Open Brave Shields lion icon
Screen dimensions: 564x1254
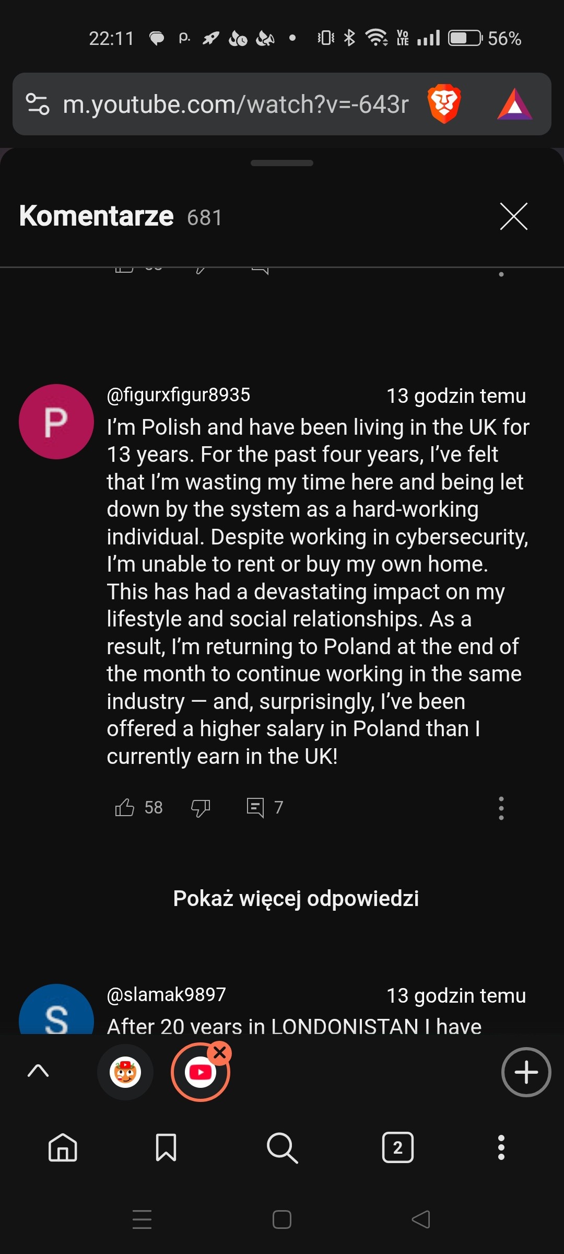click(444, 104)
